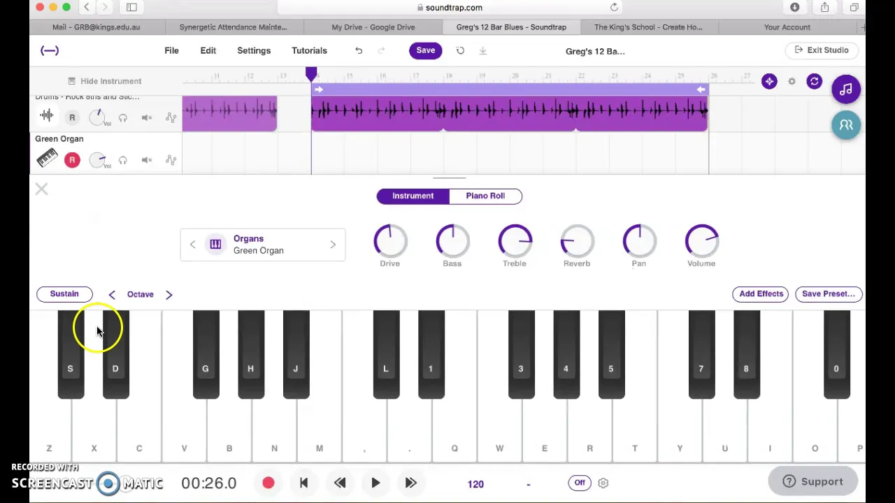Viewport: 895px width, 503px height.
Task: Click the Treble knob
Action: click(515, 241)
